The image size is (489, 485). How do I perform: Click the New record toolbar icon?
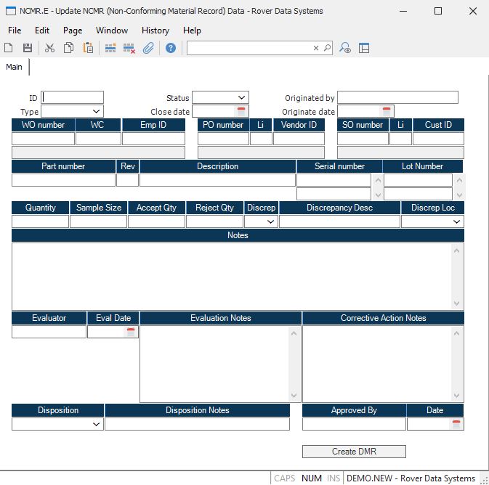(x=9, y=48)
